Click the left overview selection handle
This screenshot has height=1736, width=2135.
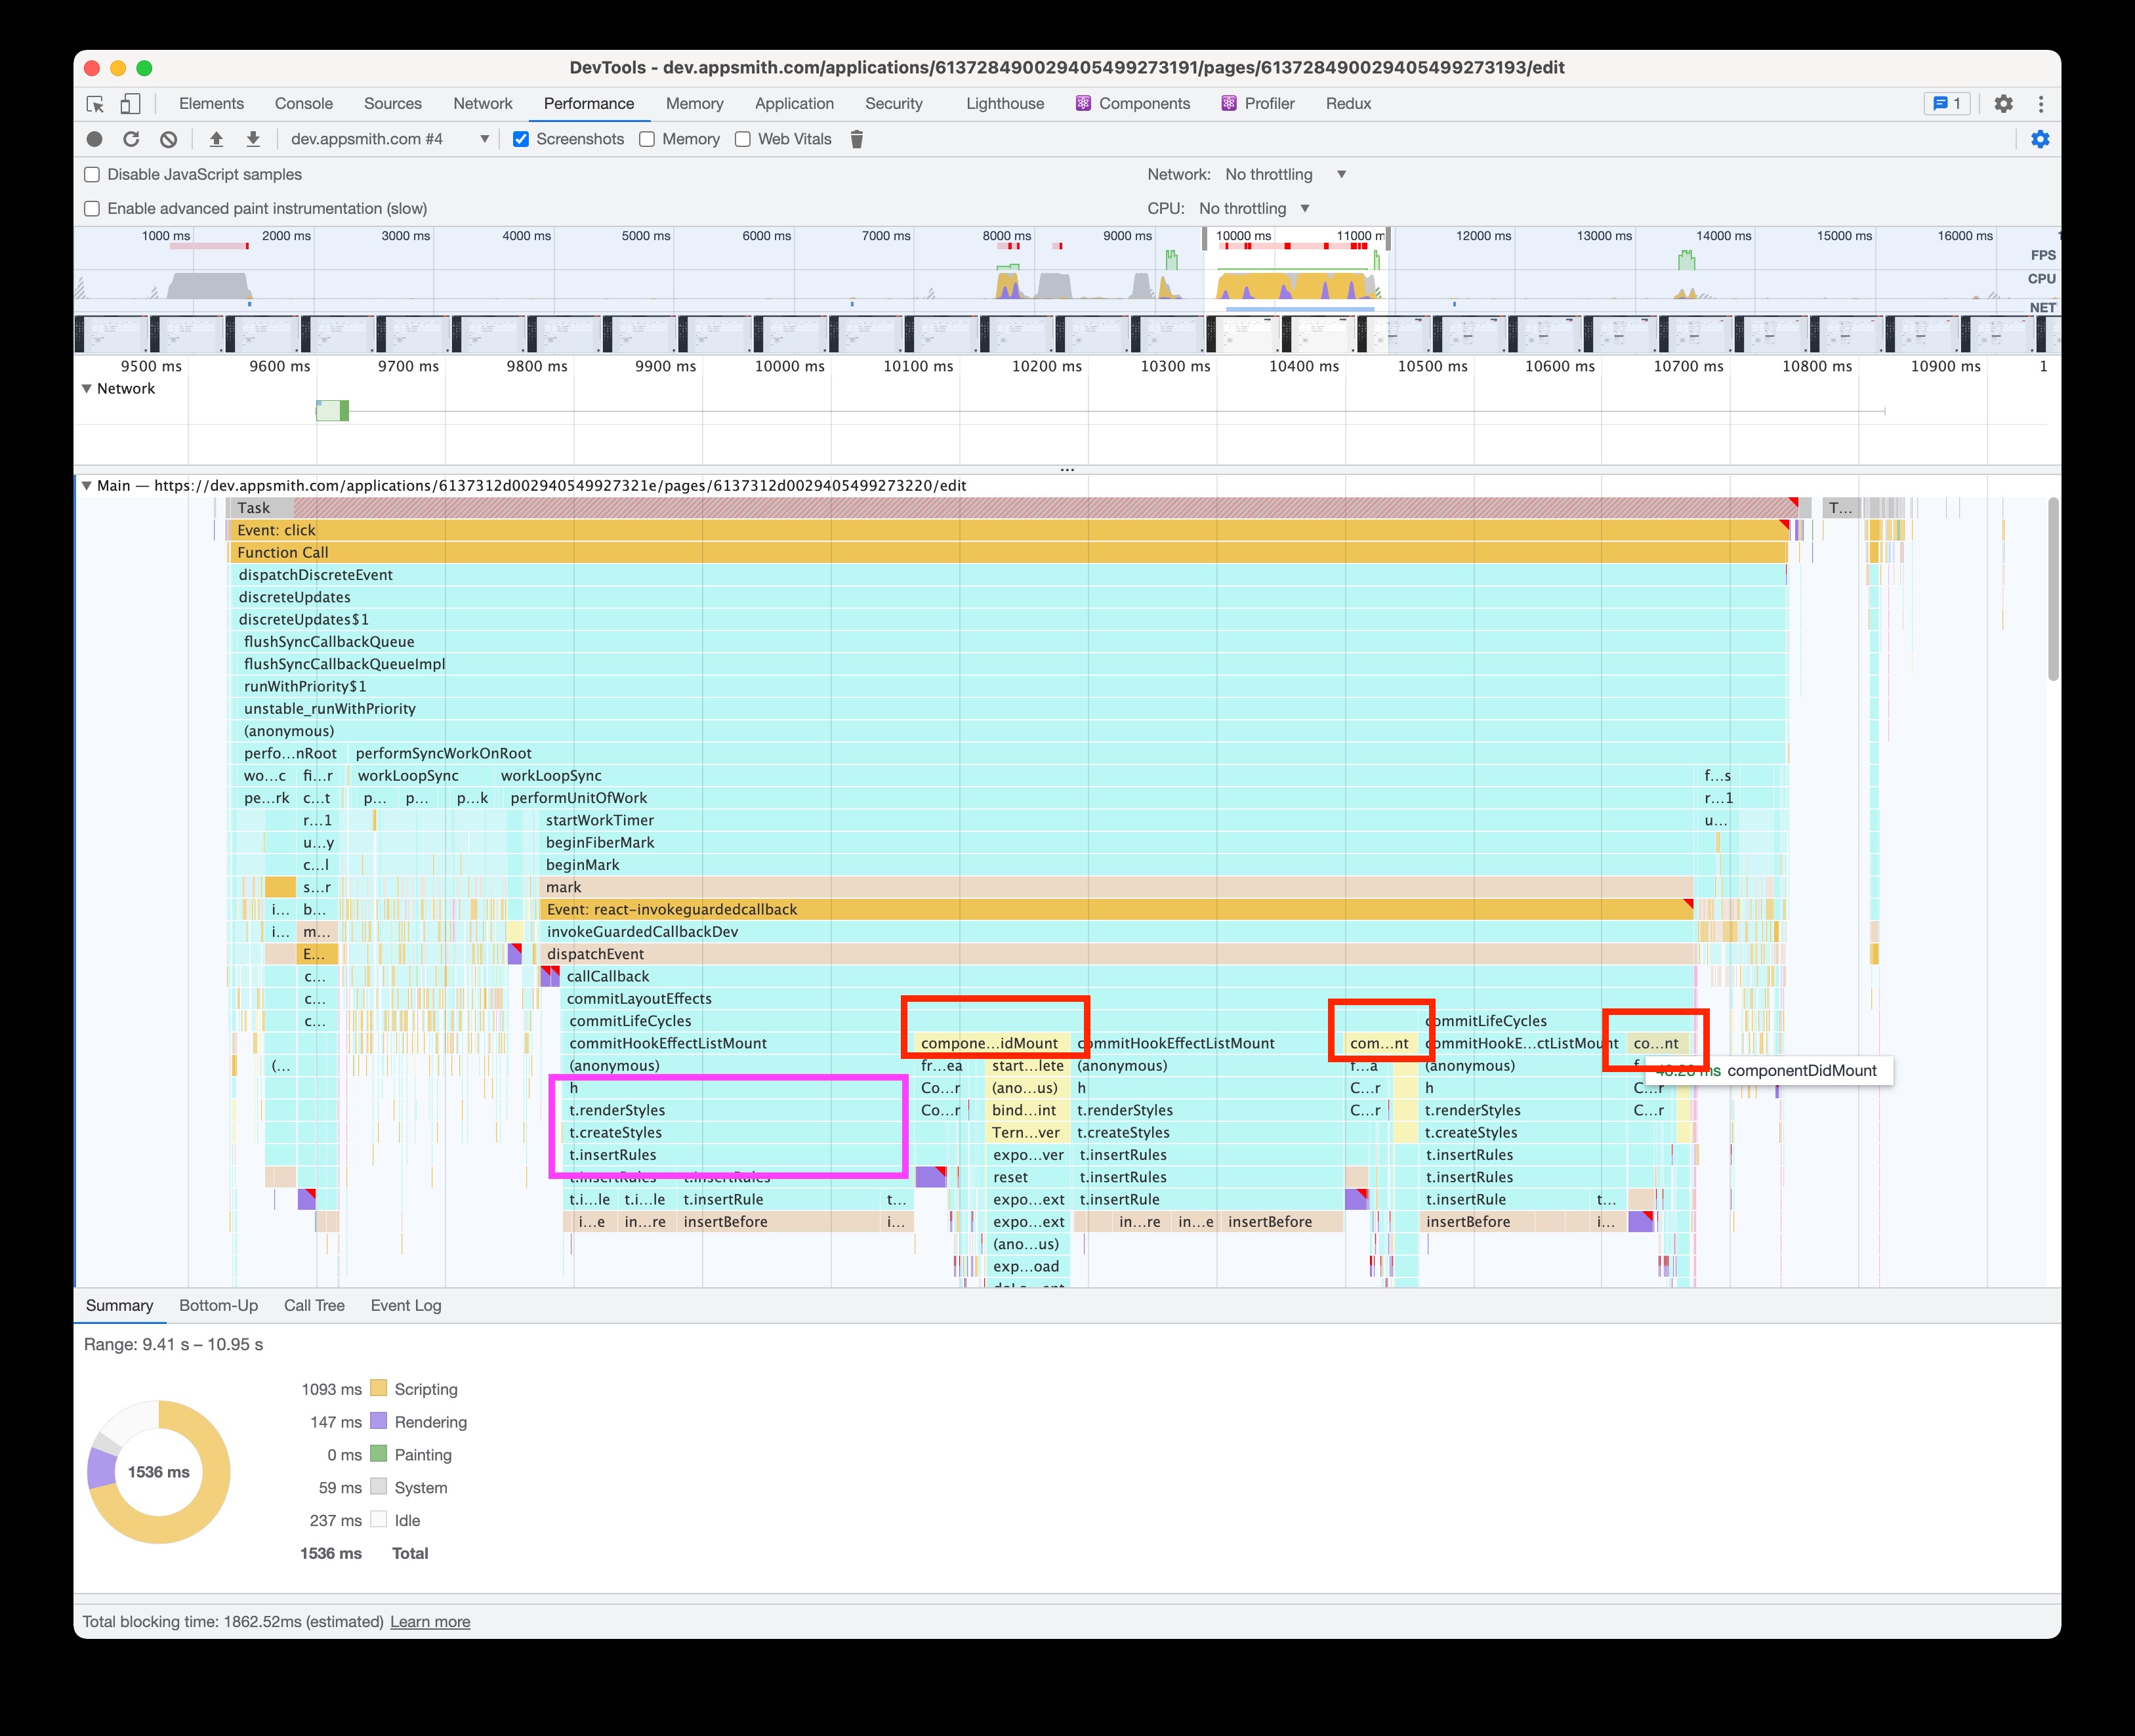(x=1205, y=239)
